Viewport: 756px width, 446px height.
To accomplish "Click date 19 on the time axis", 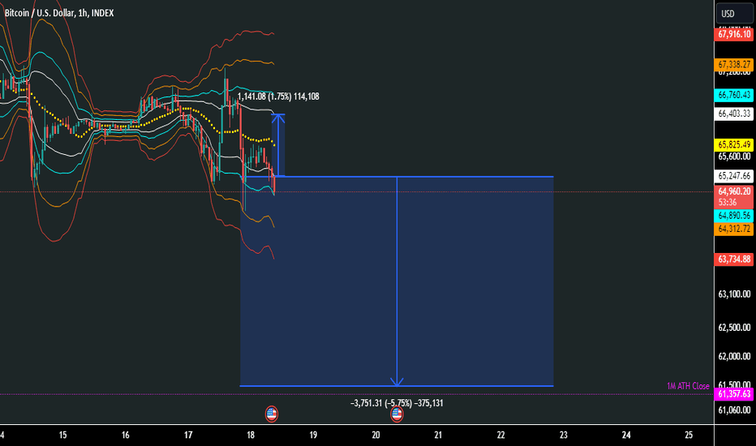I will 313,435.
